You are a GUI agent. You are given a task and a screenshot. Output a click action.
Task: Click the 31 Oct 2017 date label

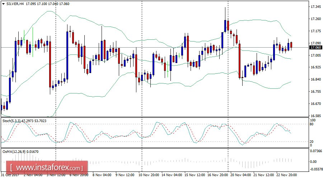coord(10,175)
